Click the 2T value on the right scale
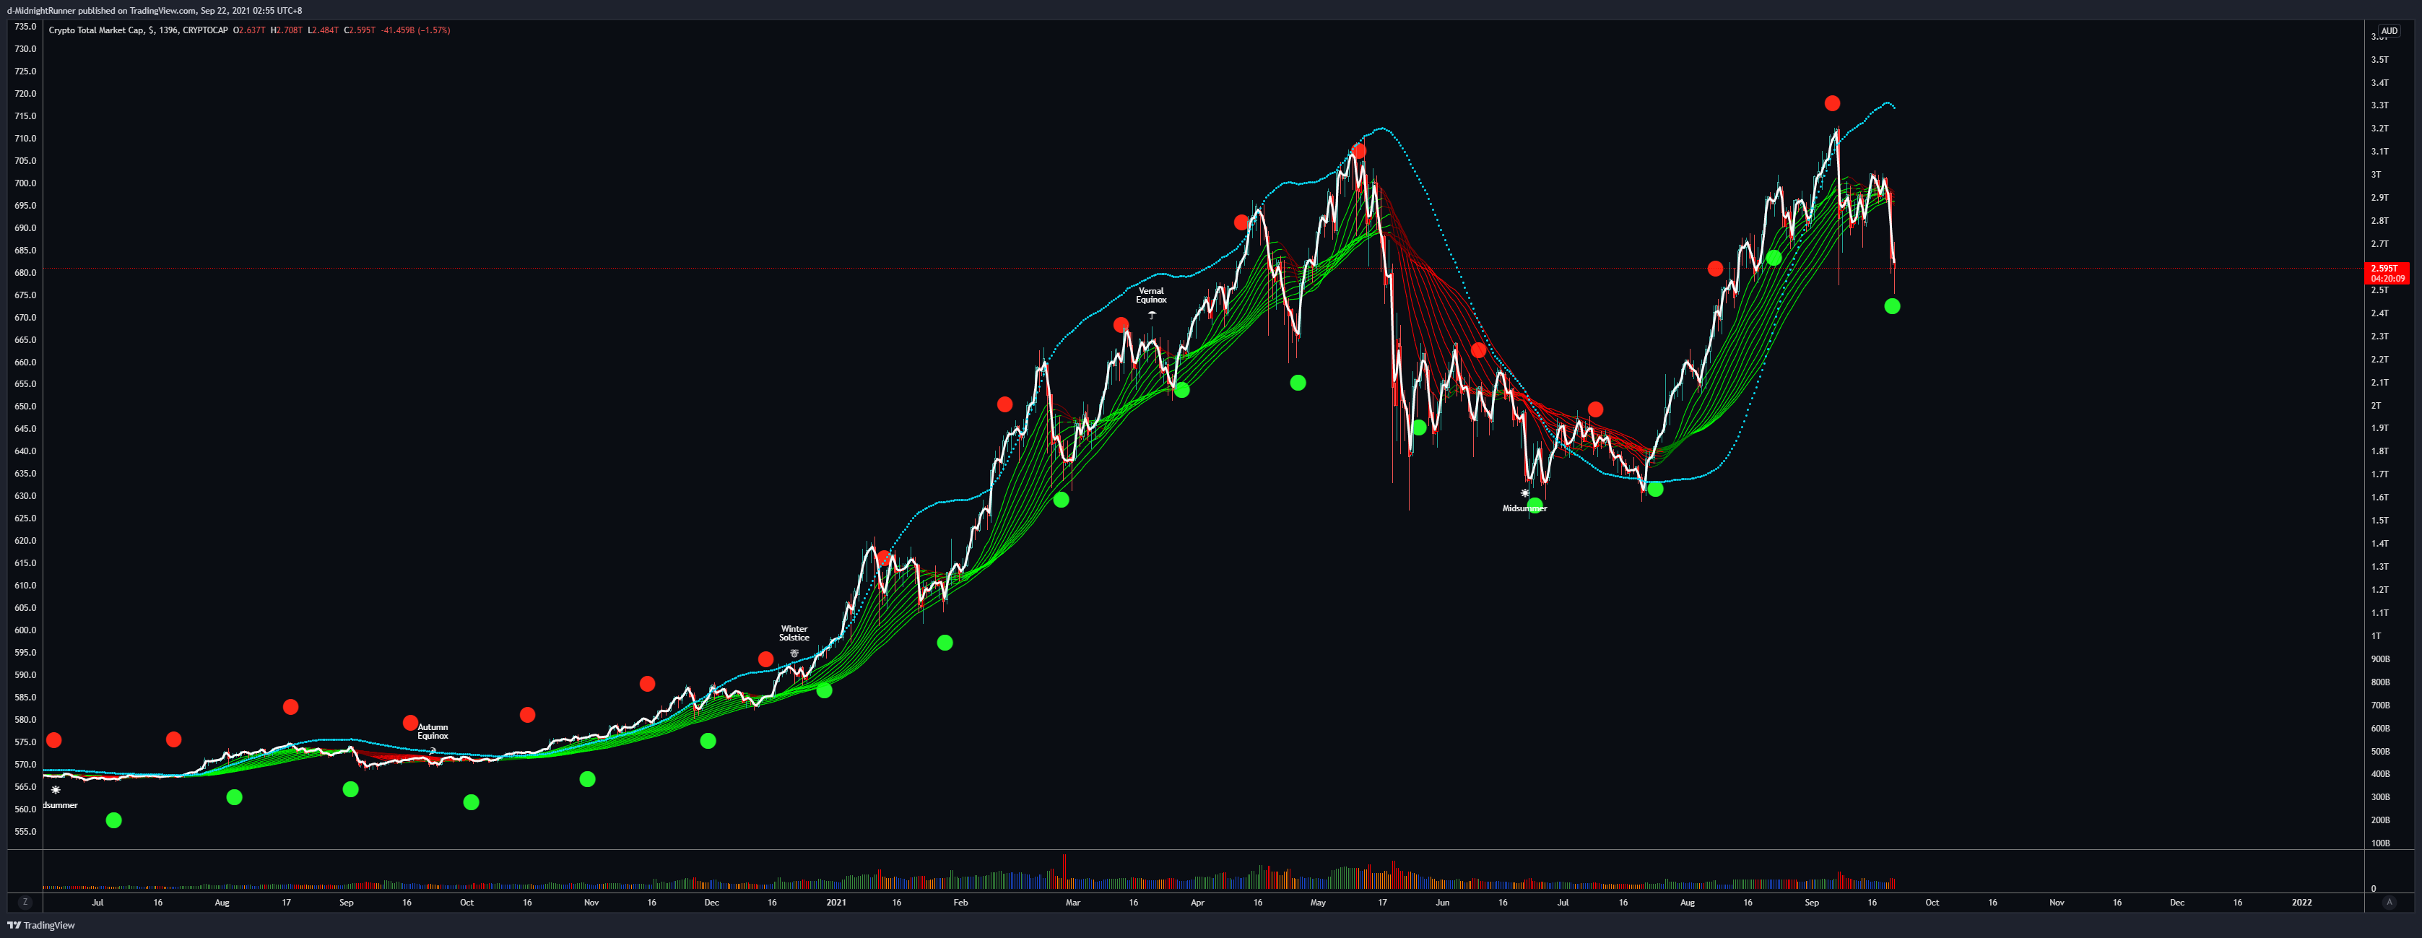Viewport: 2422px width, 938px height. click(2376, 406)
